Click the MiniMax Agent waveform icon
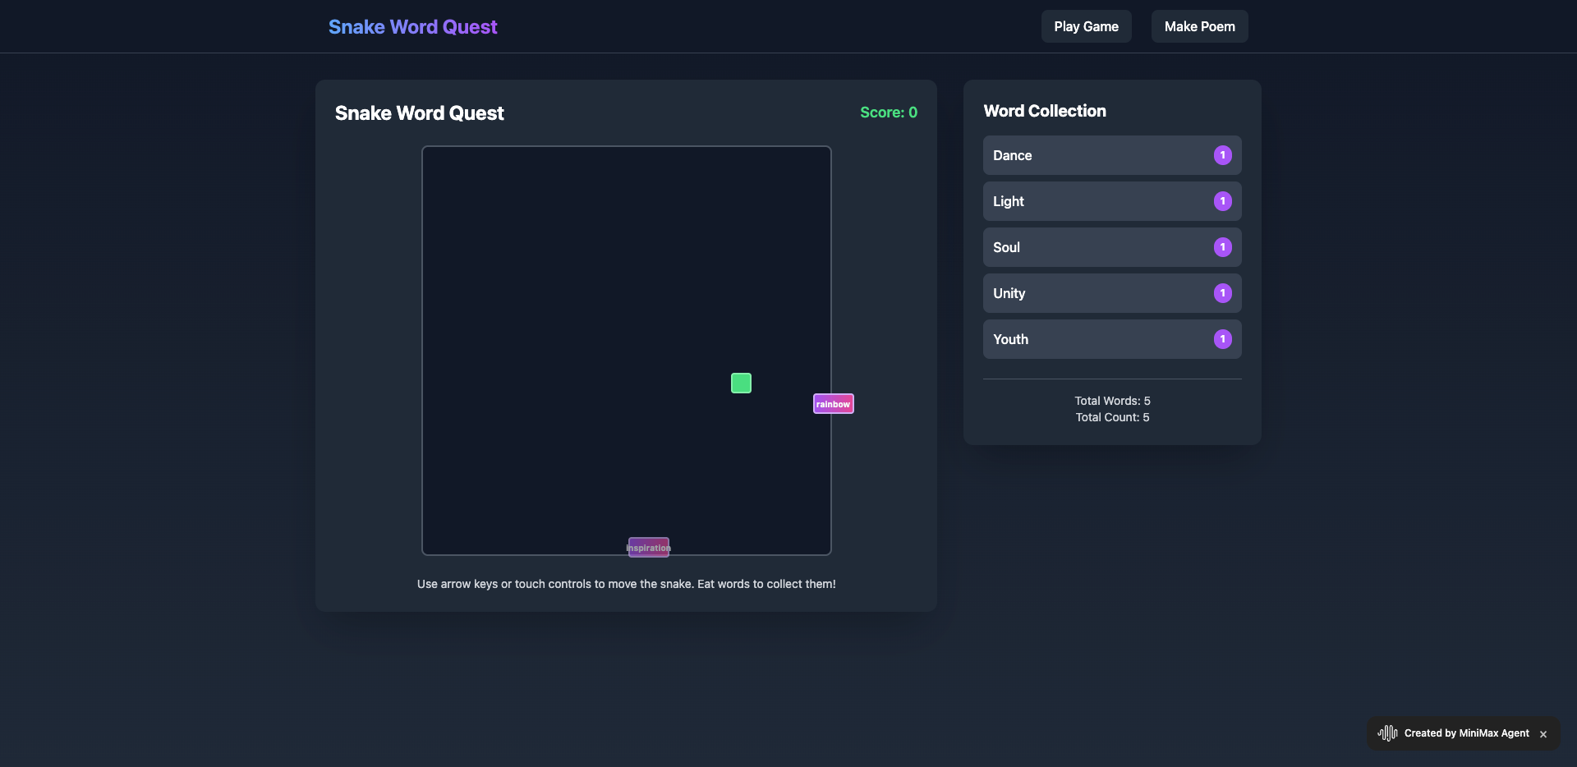Image resolution: width=1577 pixels, height=767 pixels. coord(1387,733)
